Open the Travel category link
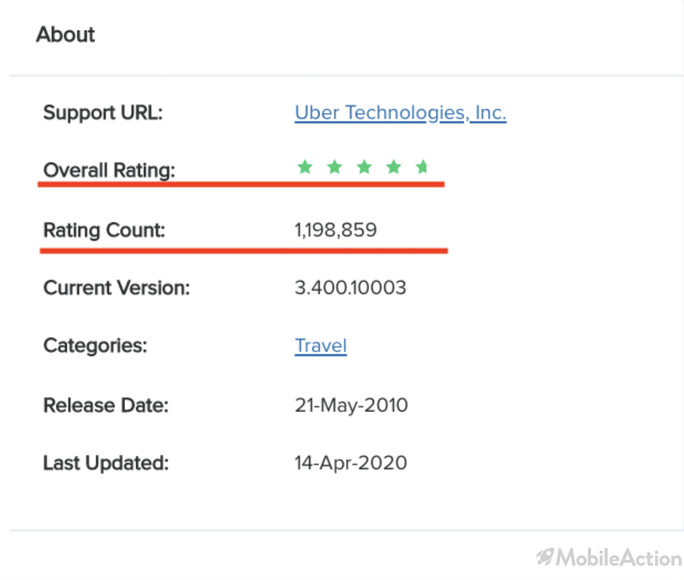 (321, 346)
